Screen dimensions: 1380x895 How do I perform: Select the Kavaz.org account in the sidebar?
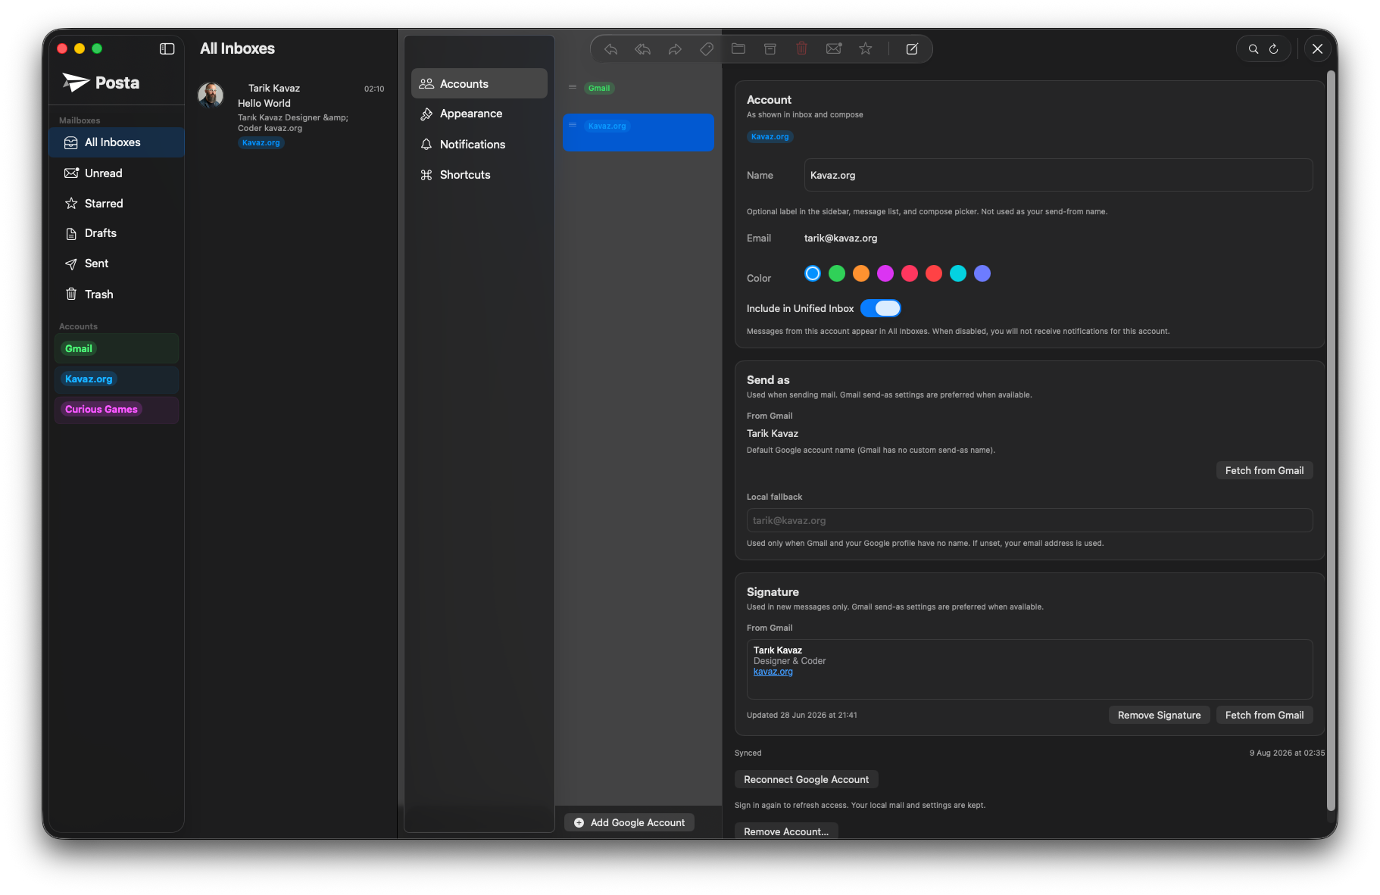117,379
